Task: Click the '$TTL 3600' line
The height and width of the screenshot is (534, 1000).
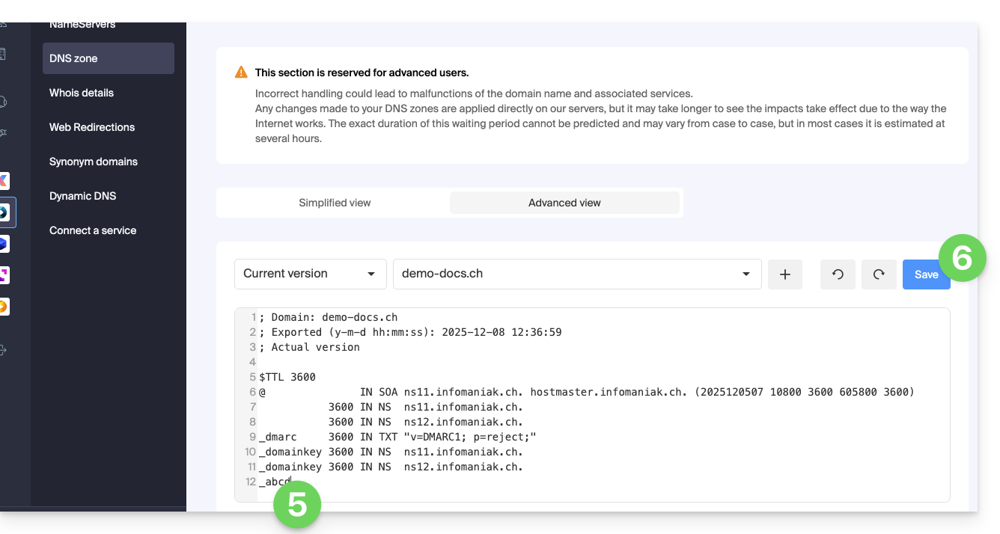Action: point(287,377)
